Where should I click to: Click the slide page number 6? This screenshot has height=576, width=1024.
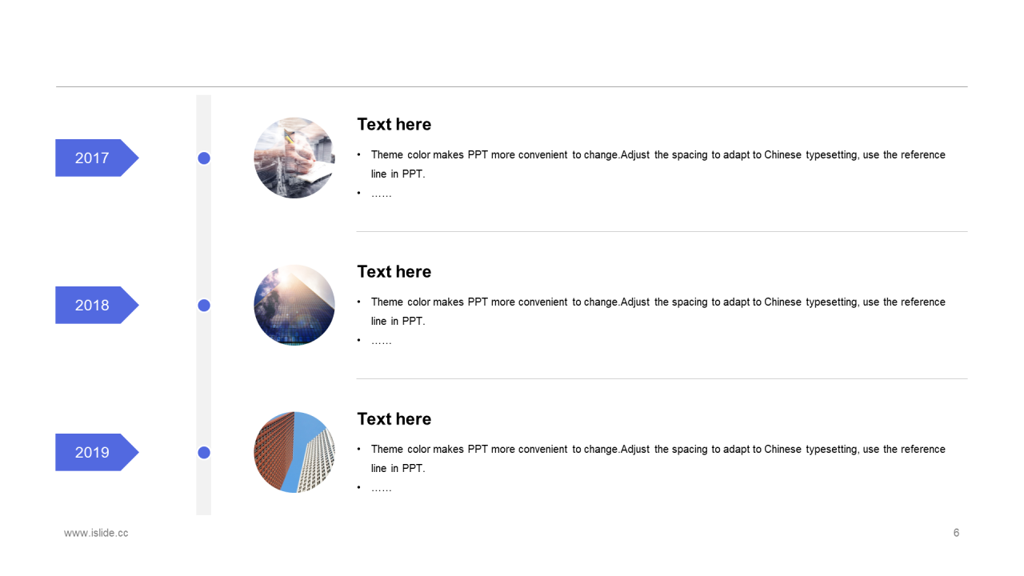pos(956,533)
